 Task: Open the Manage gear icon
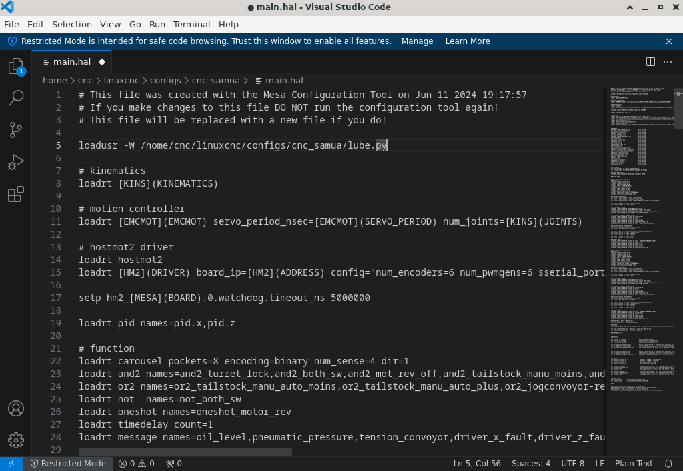pos(16,440)
